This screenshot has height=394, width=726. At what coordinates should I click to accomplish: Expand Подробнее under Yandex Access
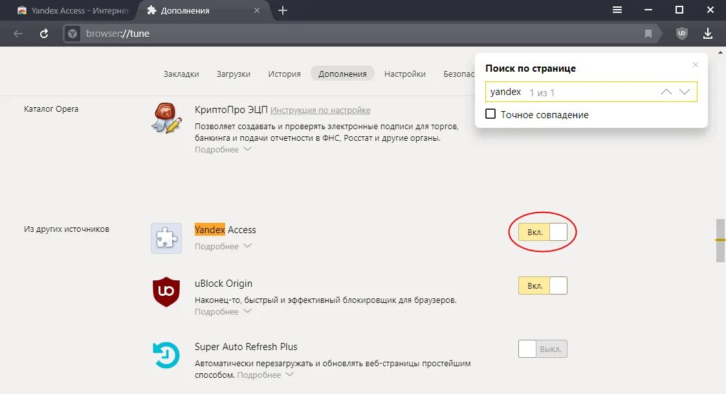click(223, 246)
